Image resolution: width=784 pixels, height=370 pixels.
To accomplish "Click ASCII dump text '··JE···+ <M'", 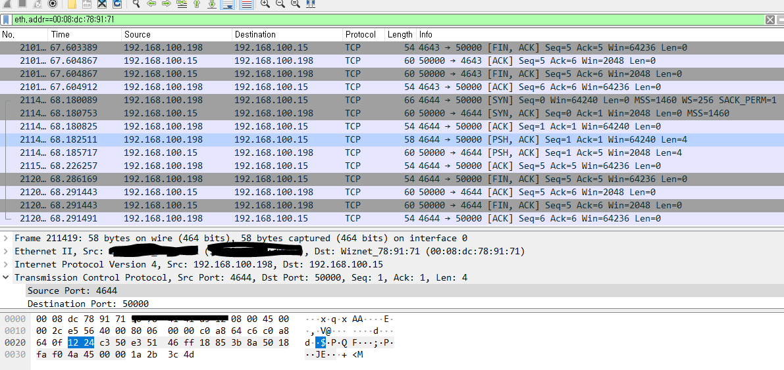I will coord(334,354).
